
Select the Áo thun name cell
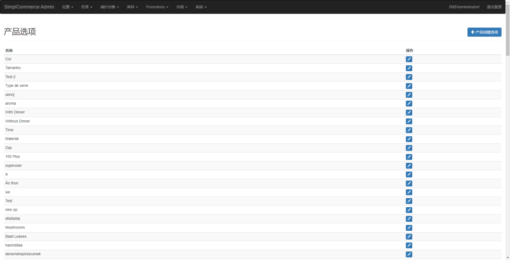pyautogui.click(x=204, y=183)
